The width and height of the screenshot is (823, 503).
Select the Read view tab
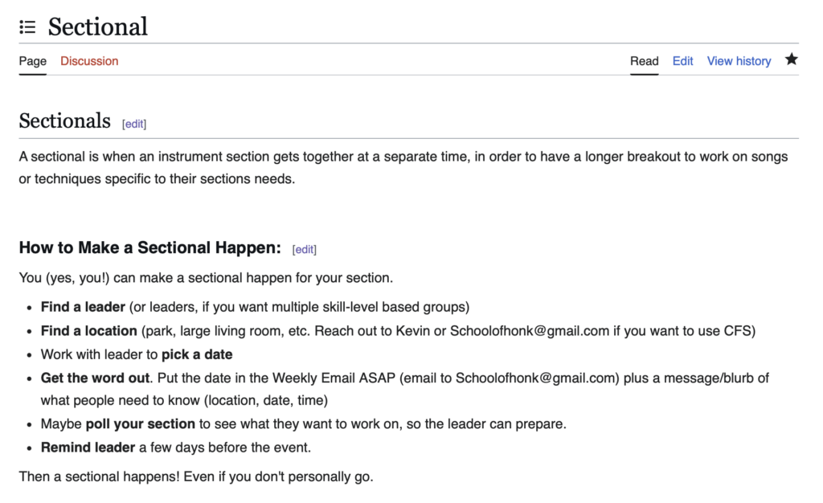[644, 61]
